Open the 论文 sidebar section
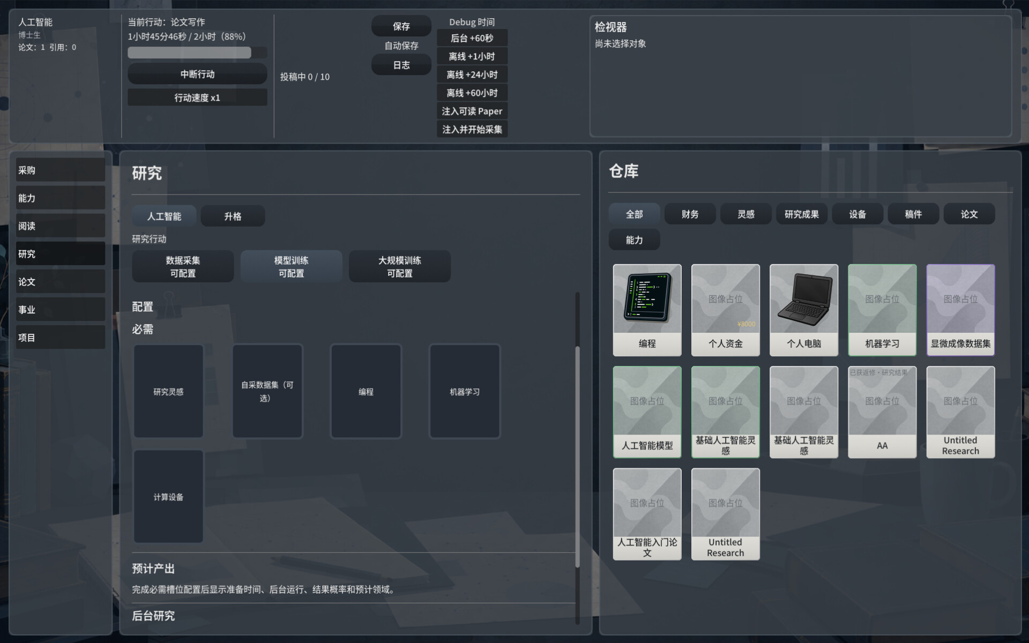The height and width of the screenshot is (643, 1029). coord(61,281)
